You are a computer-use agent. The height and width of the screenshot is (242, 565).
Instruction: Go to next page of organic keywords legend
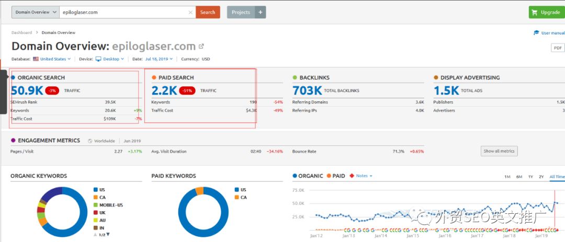point(108,234)
